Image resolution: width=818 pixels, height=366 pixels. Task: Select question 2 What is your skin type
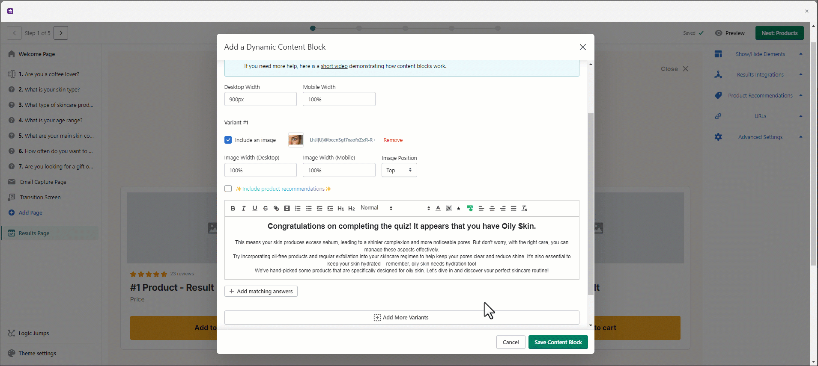point(49,89)
